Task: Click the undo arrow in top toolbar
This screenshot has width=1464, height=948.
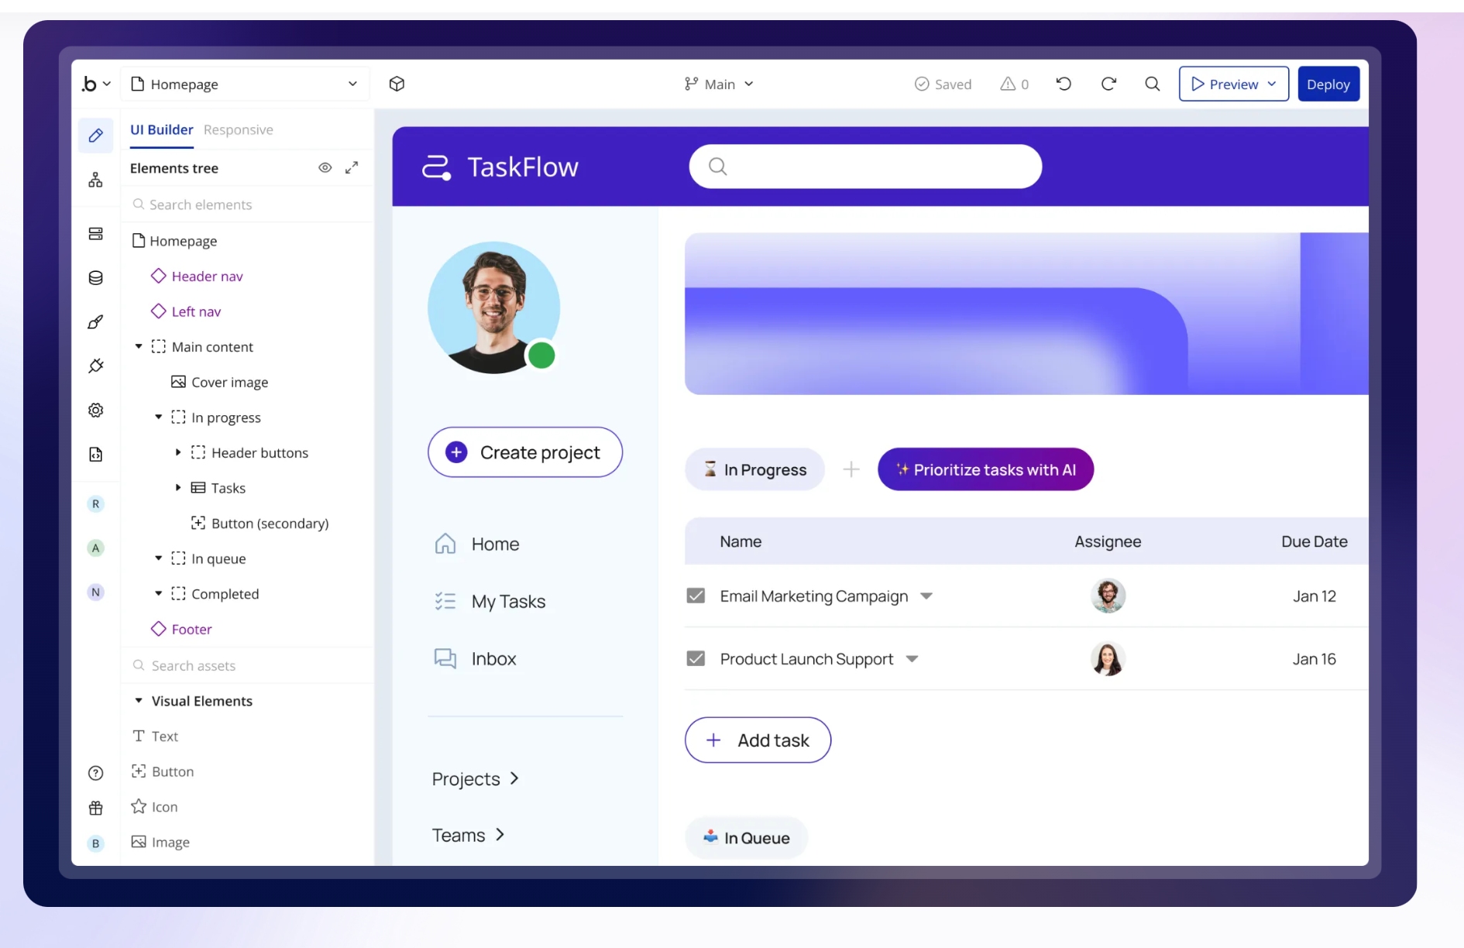Action: point(1064,84)
